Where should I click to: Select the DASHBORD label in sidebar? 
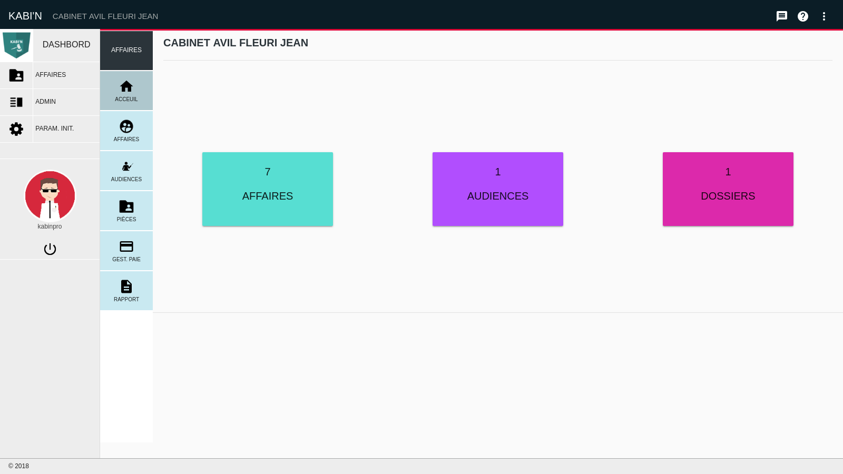coord(66,45)
